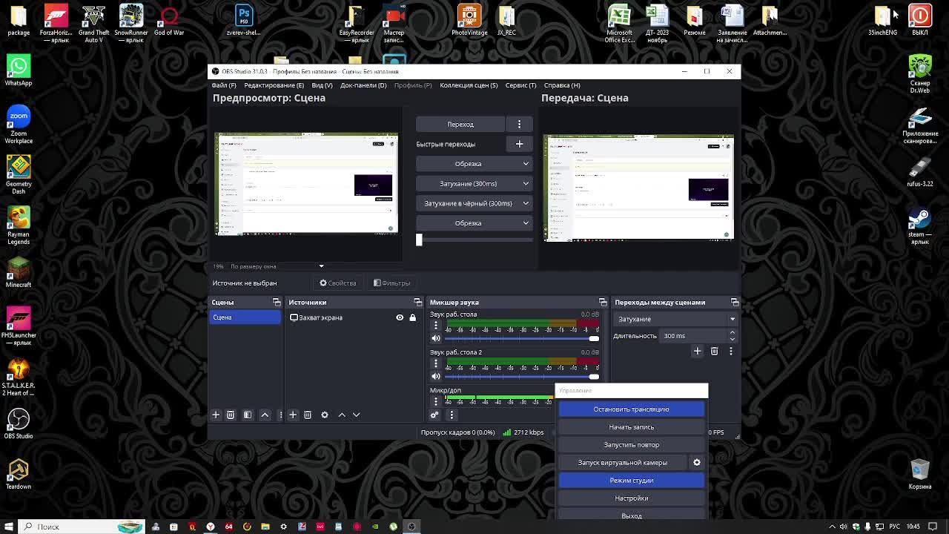Toggle visibility eye of Захват экрана
This screenshot has height=534, width=949.
pos(400,317)
